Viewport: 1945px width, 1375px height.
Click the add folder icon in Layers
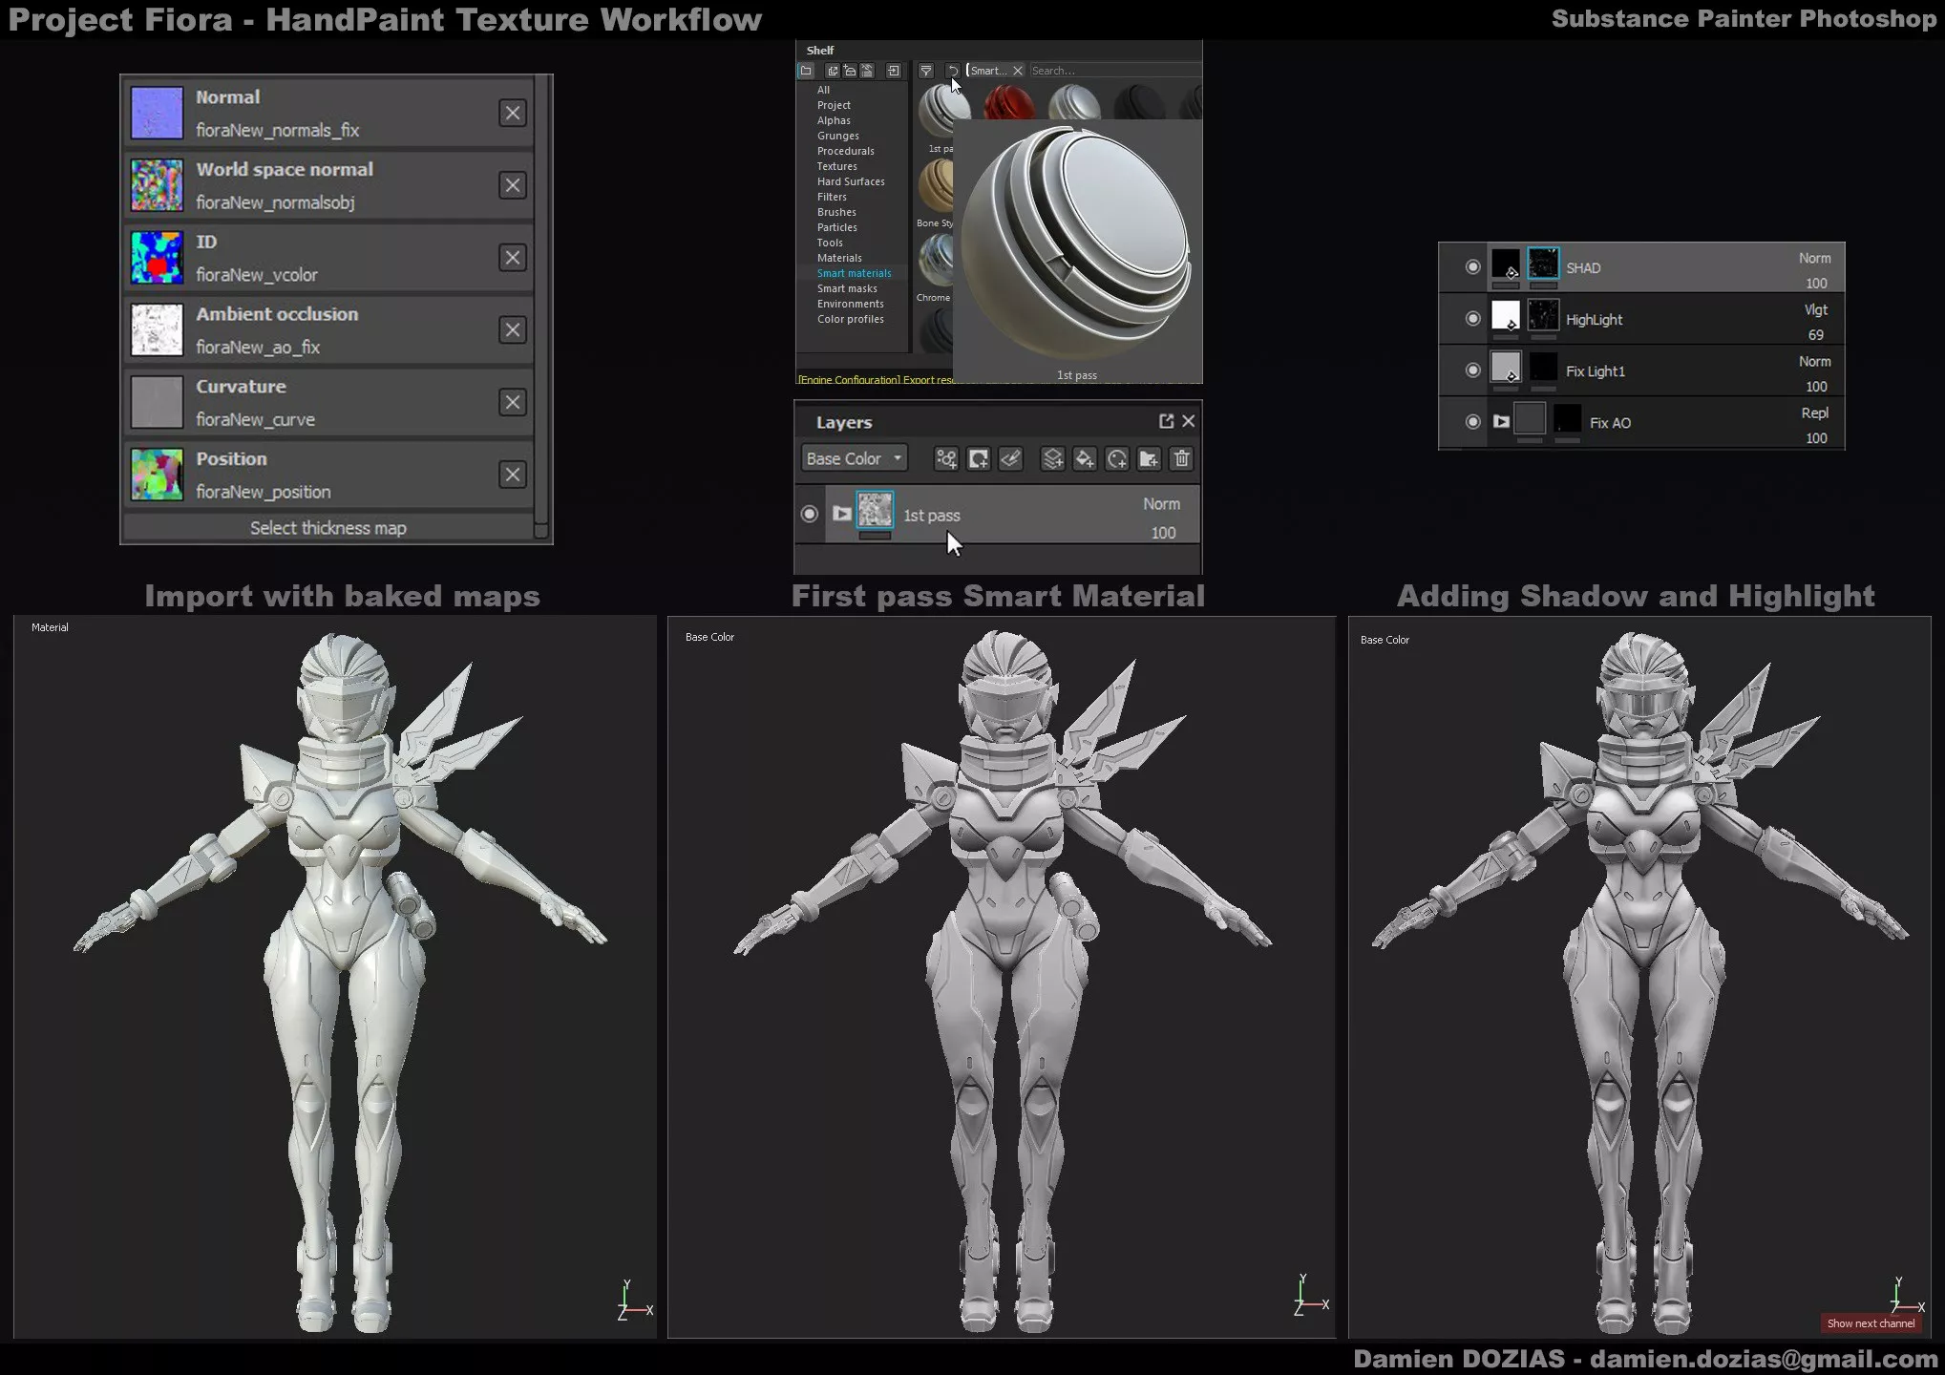1149,459
